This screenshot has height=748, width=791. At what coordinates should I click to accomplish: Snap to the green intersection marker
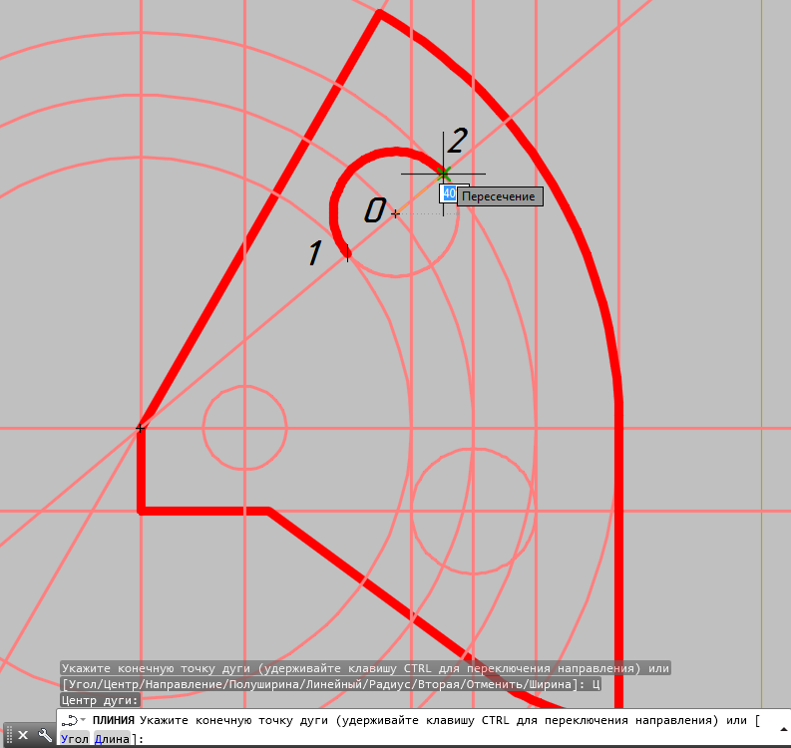coord(444,174)
